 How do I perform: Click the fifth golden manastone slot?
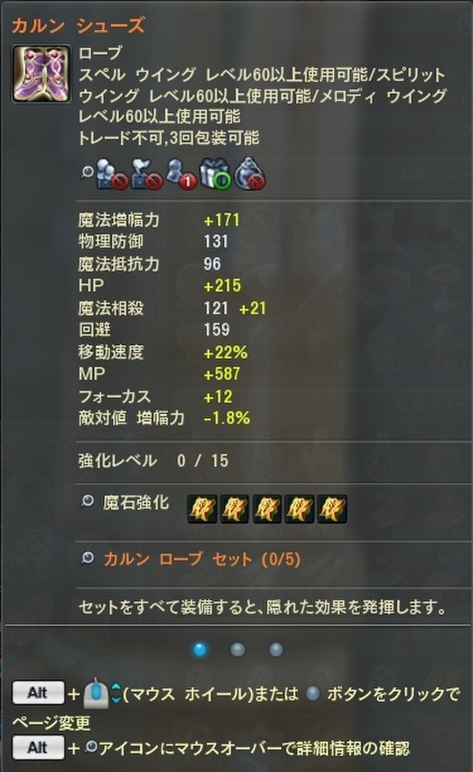pos(332,510)
